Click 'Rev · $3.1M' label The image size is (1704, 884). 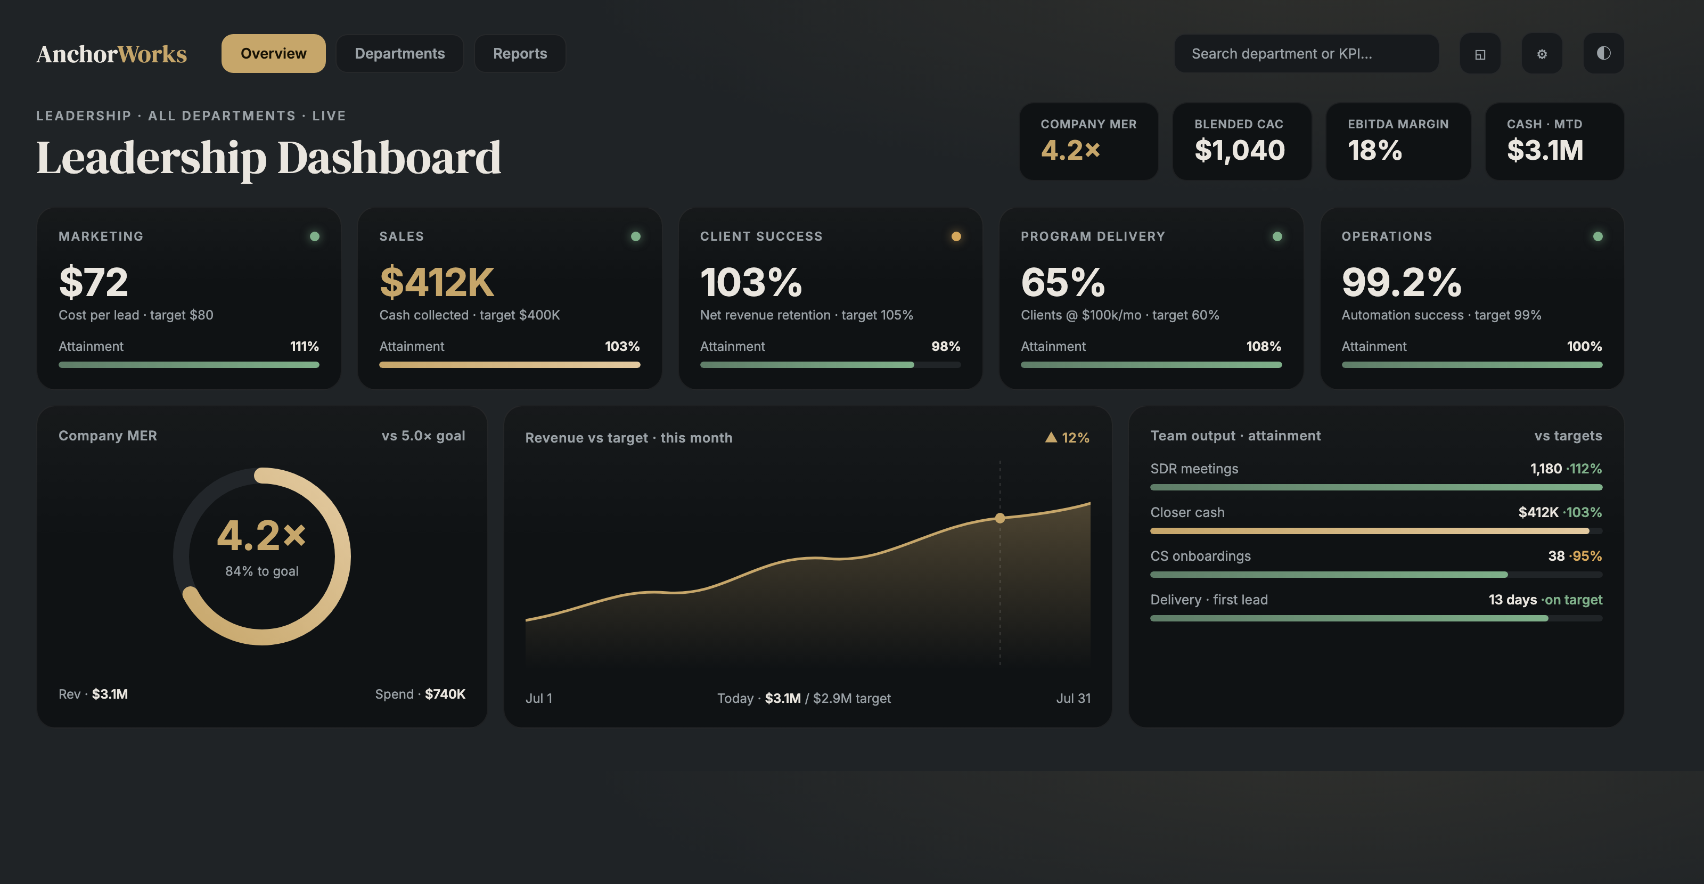93,693
